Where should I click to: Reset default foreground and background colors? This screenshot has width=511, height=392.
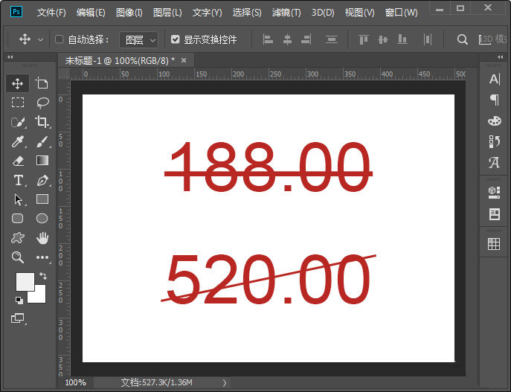coord(19,300)
